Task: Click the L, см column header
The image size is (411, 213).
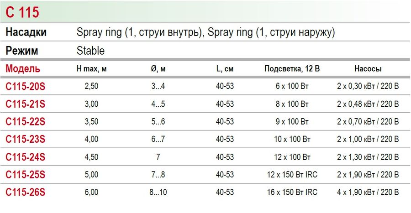Action: tap(225, 69)
